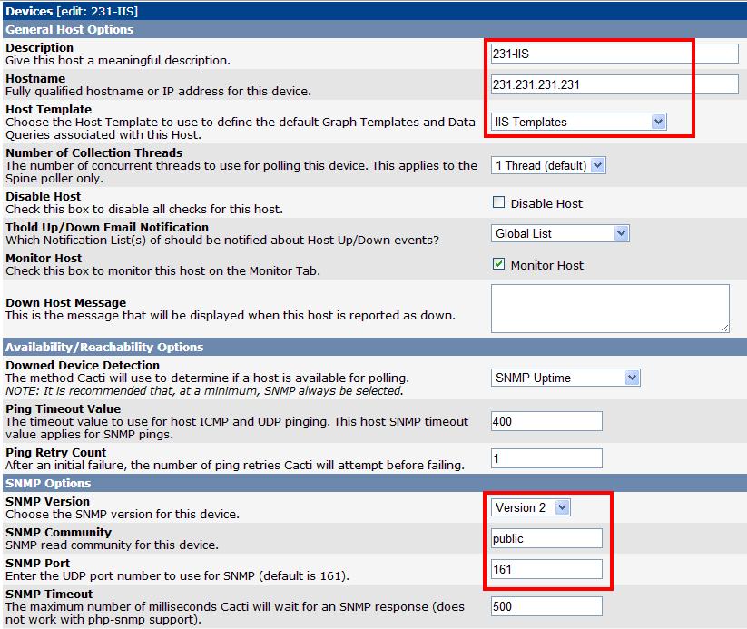Open the Downed Device Detection dropdown (SNMP Uptime)
This screenshot has height=629, width=747.
tap(565, 378)
